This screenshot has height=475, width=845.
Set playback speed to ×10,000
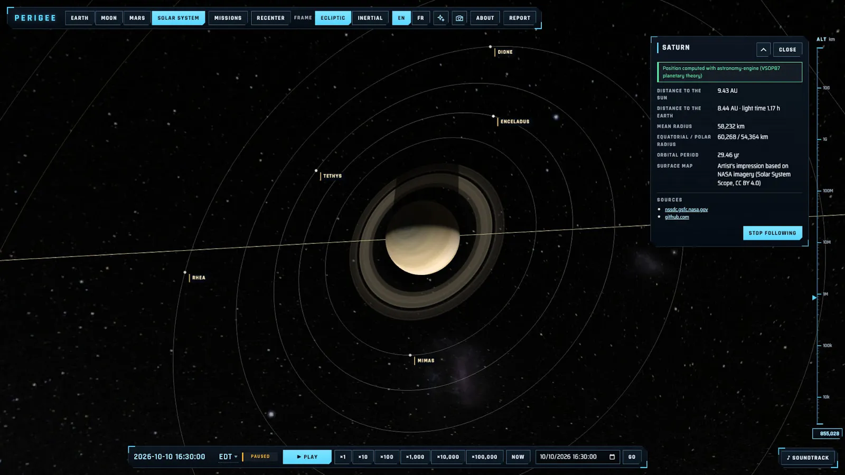pos(448,457)
